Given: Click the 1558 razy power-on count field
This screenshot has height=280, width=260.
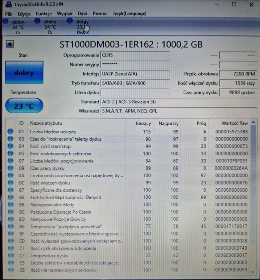Looking at the screenshot, I should [x=238, y=83].
